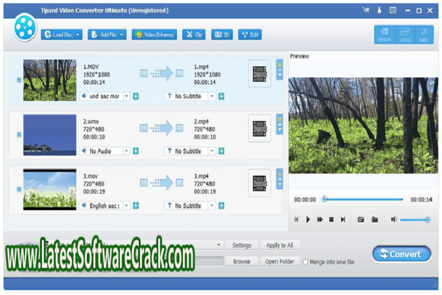Viewport: 442px width, 295px height.
Task: Uncheck the 1.MOV file checkbox
Action: (19, 80)
